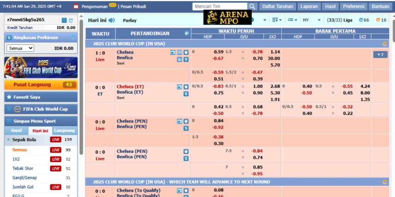Image resolution: width=395 pixels, height=197 pixels.
Task: Select the Parlay option
Action: (130, 20)
